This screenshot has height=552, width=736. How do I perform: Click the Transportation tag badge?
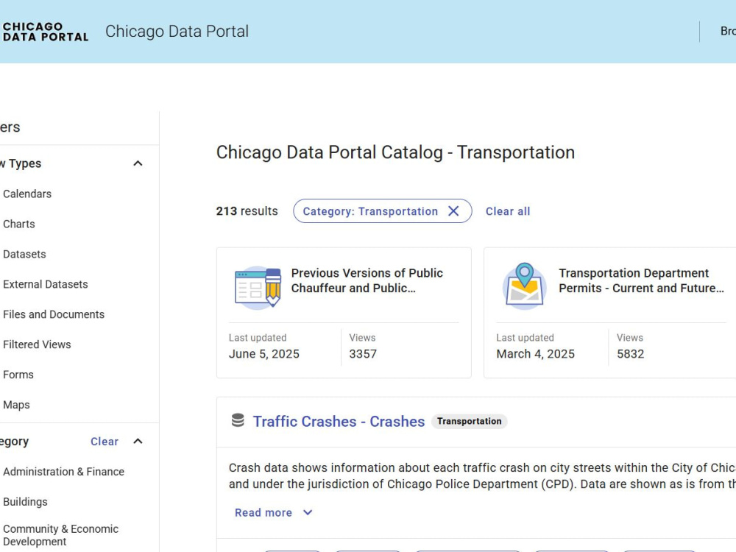470,421
